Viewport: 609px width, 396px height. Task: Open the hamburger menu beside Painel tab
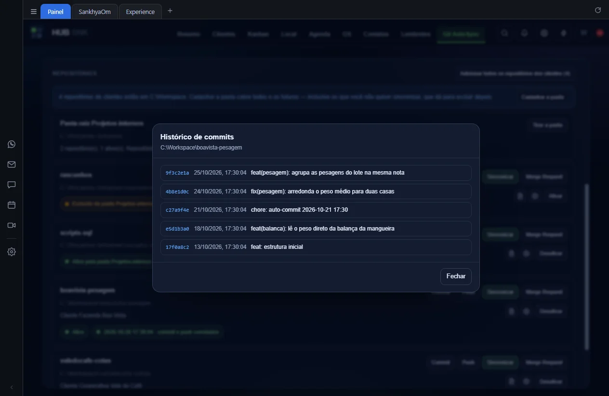tap(33, 12)
